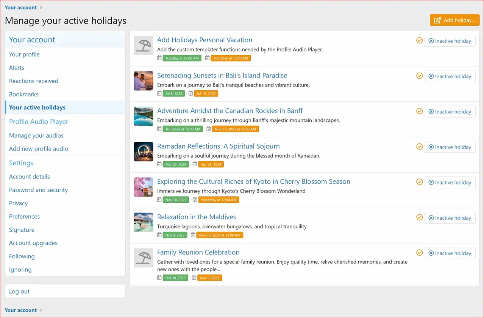Set Kyoto Cherry Blossom holiday to inactive
484x318 pixels.
[450, 182]
